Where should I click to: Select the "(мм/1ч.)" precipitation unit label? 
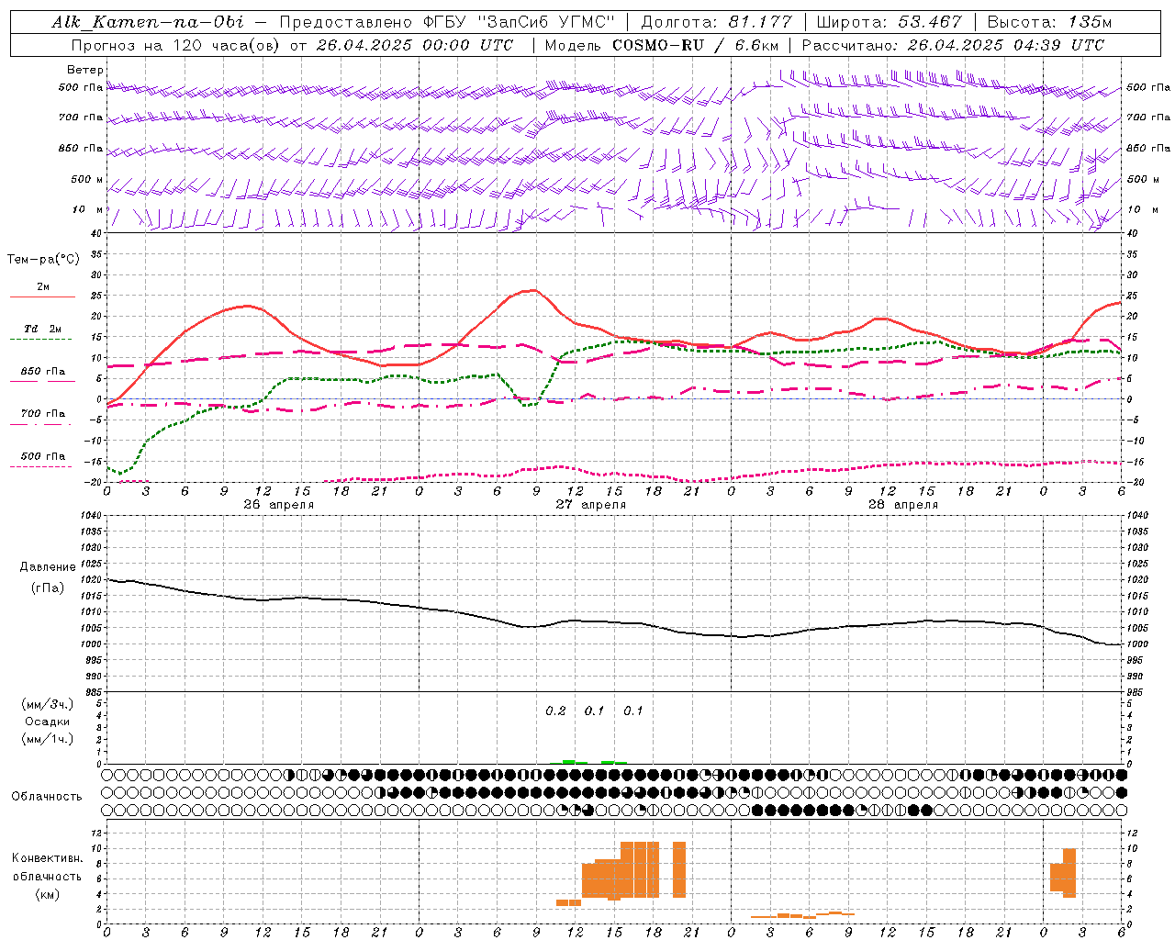click(x=48, y=739)
